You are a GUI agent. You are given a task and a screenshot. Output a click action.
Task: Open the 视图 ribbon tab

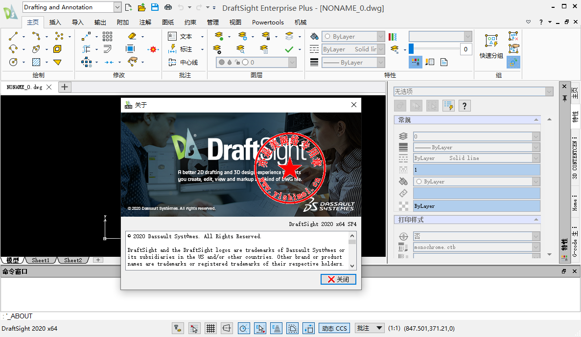pyautogui.click(x=235, y=22)
